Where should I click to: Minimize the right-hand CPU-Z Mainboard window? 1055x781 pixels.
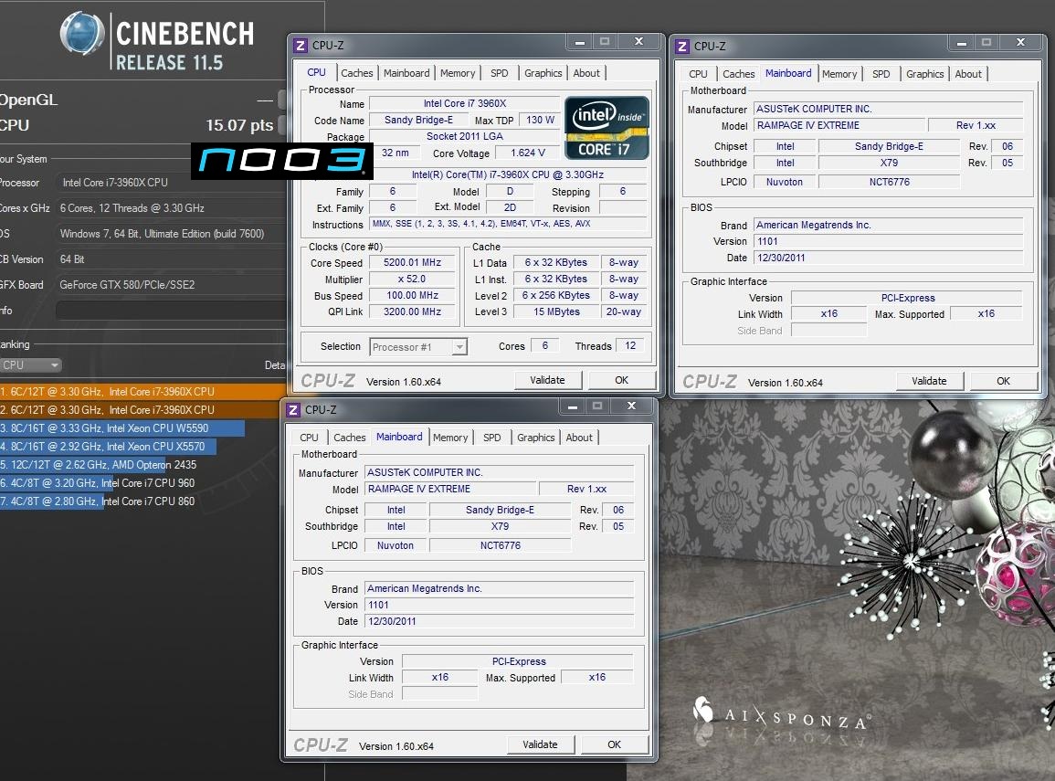[x=957, y=43]
